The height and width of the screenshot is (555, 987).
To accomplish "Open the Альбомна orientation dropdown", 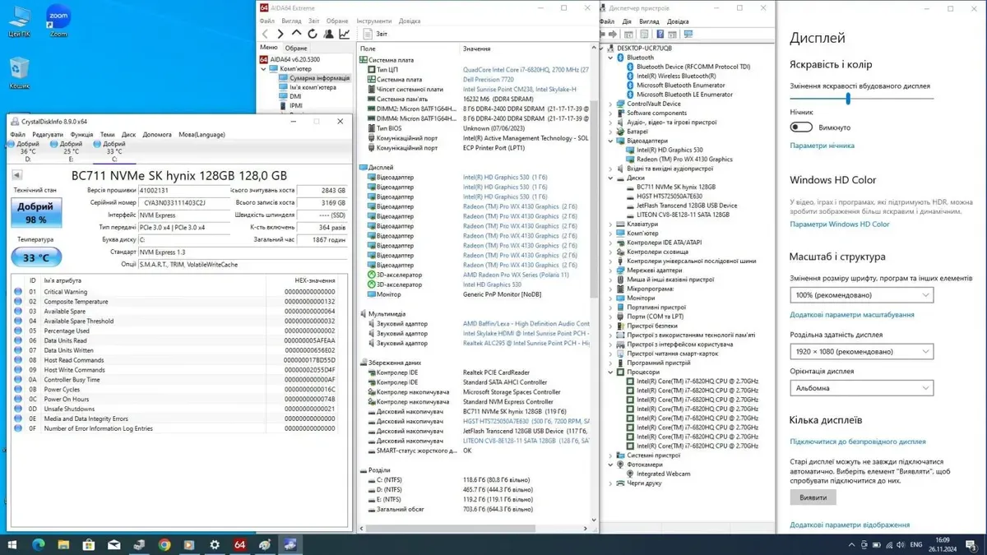I will (861, 388).
